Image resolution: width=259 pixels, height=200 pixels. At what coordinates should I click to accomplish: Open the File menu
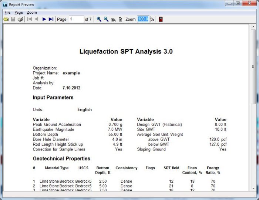pyautogui.click(x=7, y=12)
